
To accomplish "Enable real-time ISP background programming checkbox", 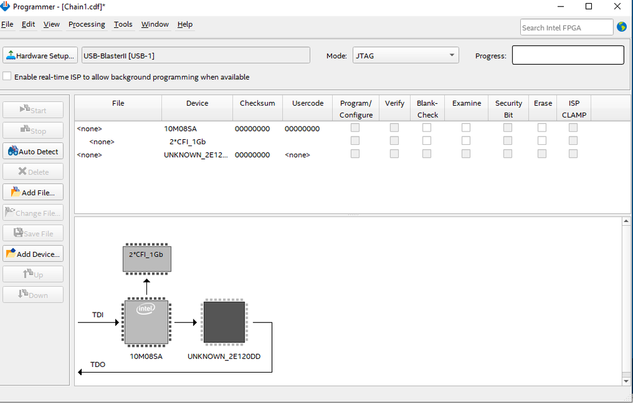I will pos(7,77).
